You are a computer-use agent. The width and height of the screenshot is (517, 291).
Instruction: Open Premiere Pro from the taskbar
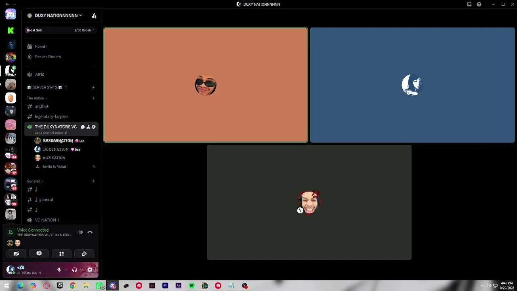click(165, 286)
